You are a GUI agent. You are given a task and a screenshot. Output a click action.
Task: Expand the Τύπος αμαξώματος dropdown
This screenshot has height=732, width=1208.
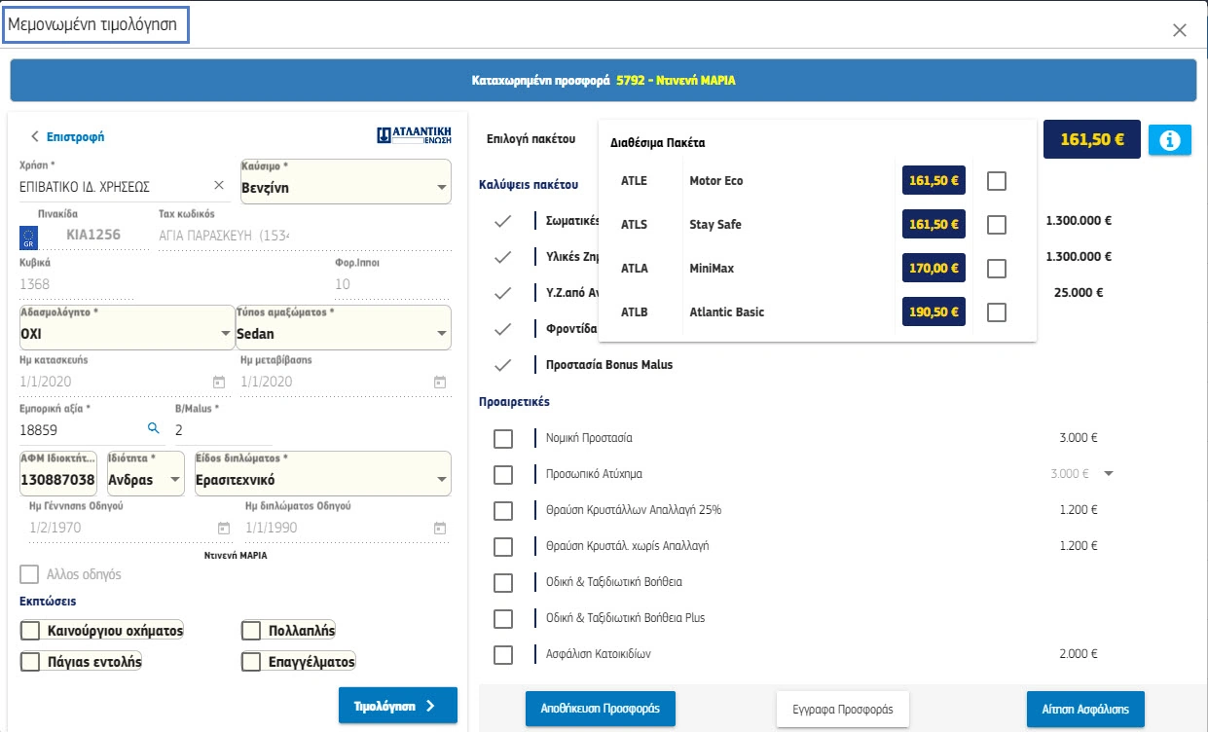343,334
